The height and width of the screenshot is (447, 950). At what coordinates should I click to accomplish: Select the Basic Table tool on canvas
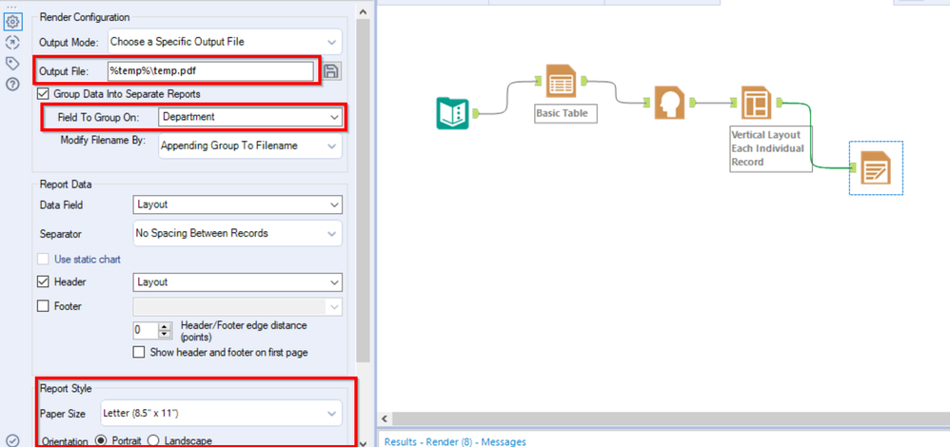click(561, 81)
